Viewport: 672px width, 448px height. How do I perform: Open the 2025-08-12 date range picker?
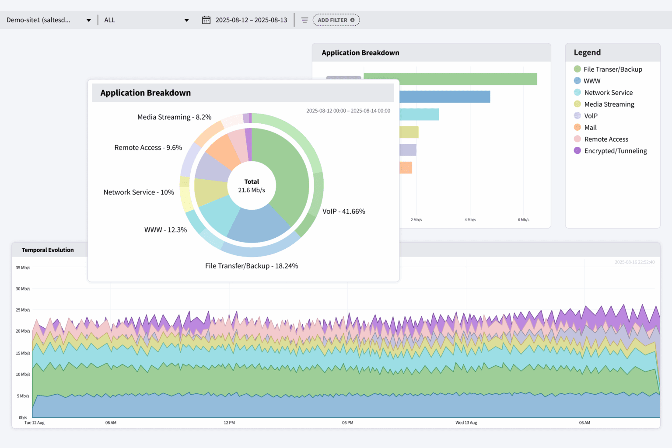click(x=250, y=20)
